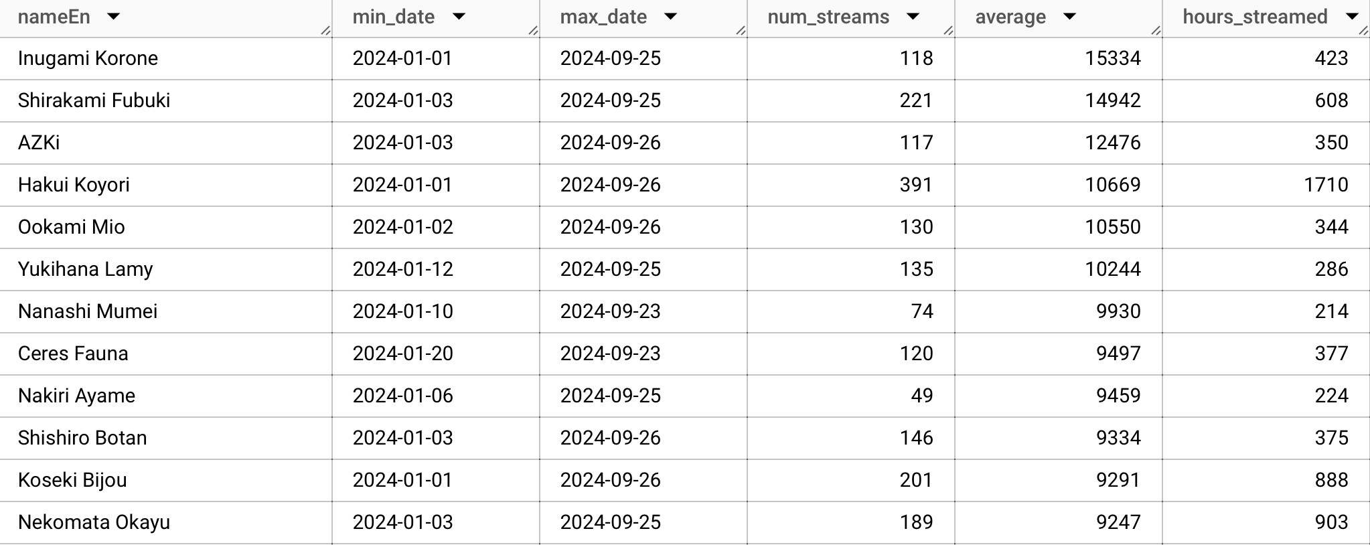Select the Nekomata Okayu name cell

pyautogui.click(x=94, y=522)
